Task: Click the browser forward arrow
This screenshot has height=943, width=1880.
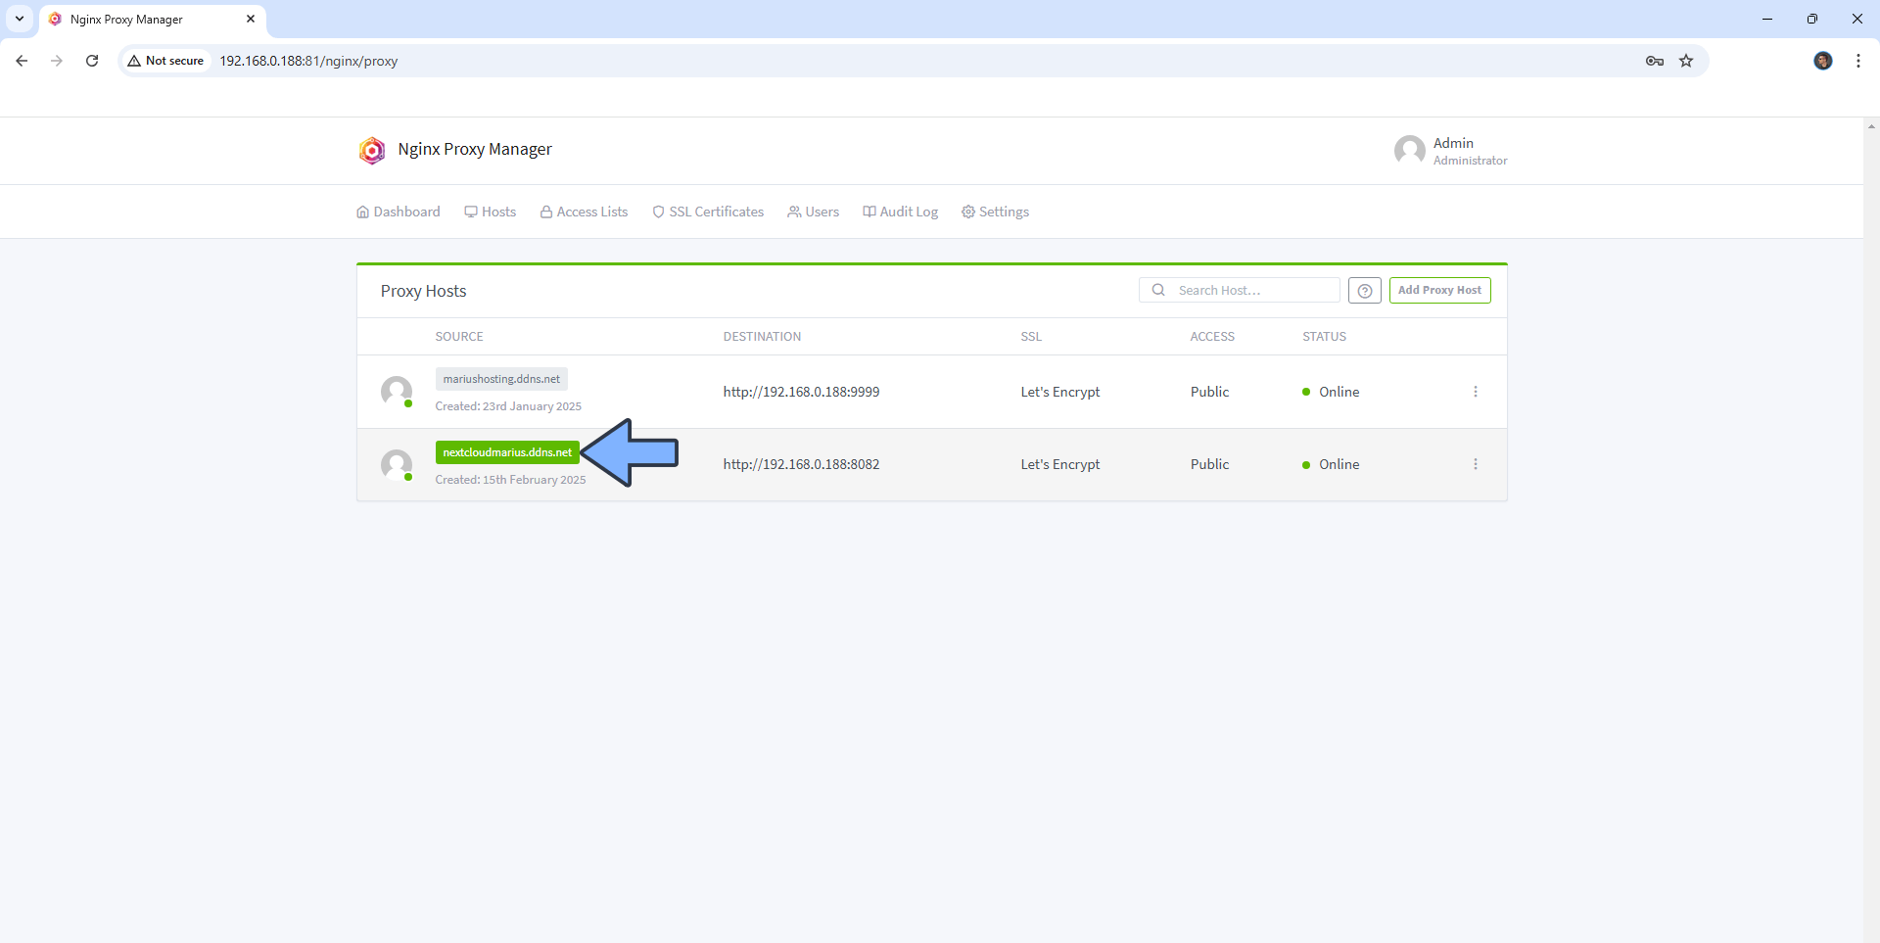Action: pos(57,61)
